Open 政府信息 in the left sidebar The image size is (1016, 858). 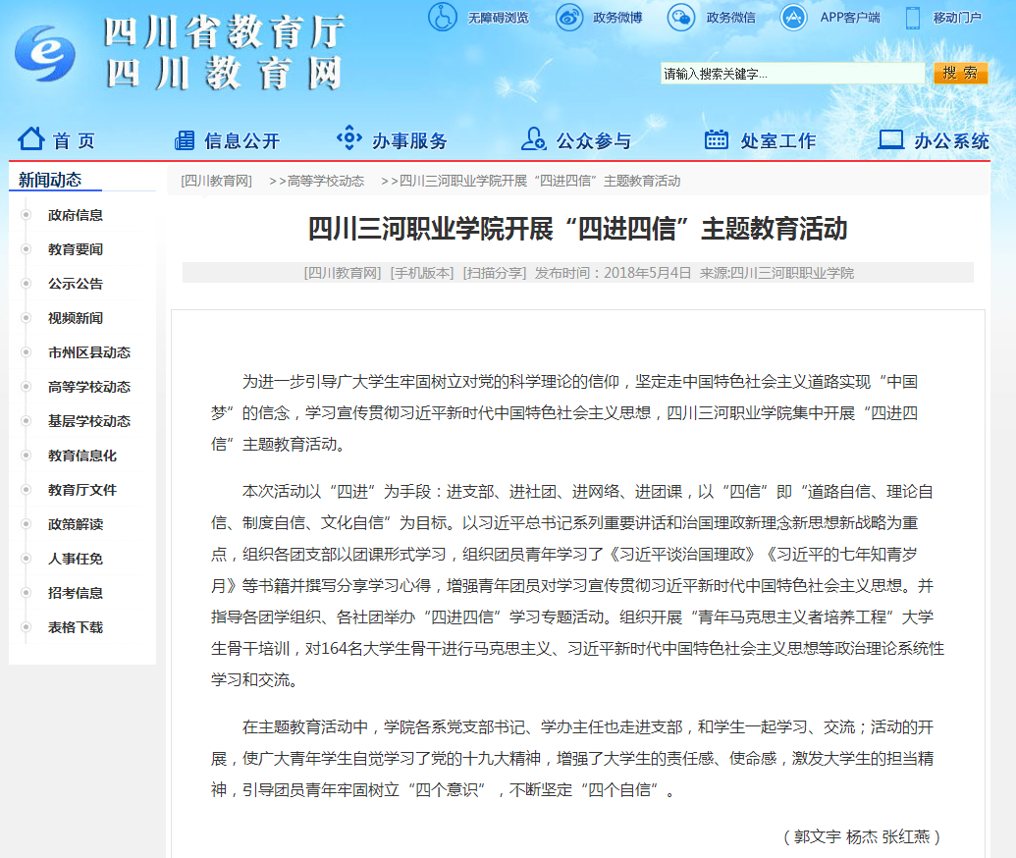point(76,215)
